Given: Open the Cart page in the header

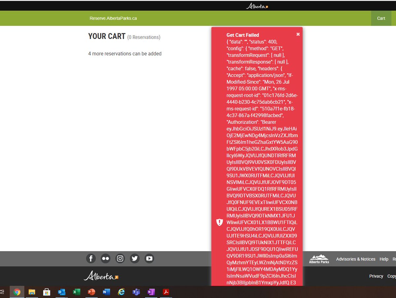Looking at the screenshot, I should click(381, 18).
